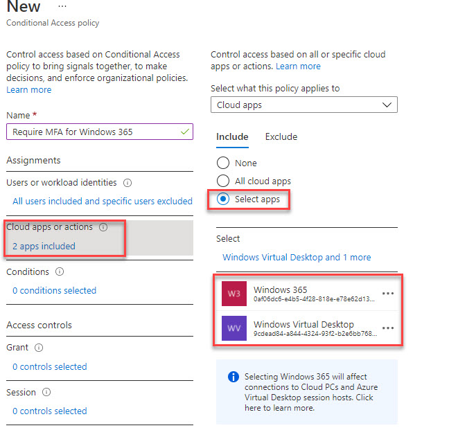449x437 pixels.
Task: Click the Selecting Windows 365 will affect notice text
Action: click(311, 393)
